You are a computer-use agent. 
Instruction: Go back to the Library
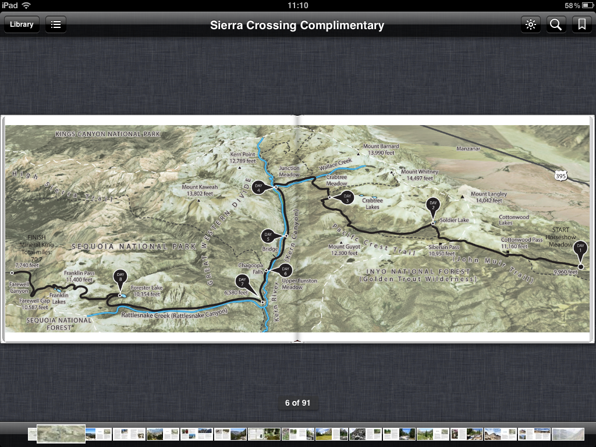point(22,24)
